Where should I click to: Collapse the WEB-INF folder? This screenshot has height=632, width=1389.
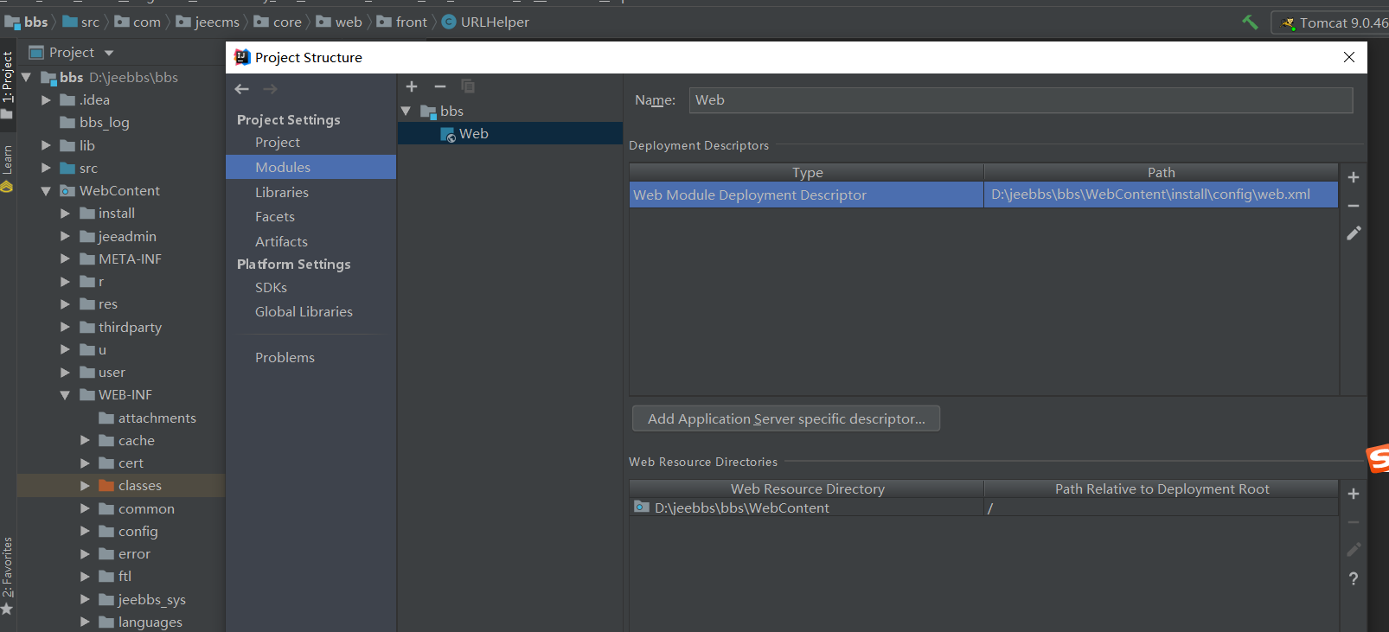65,395
